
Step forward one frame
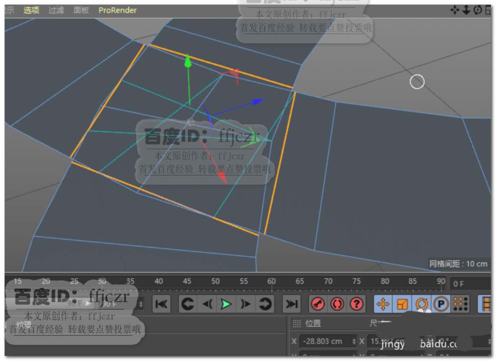click(x=246, y=304)
